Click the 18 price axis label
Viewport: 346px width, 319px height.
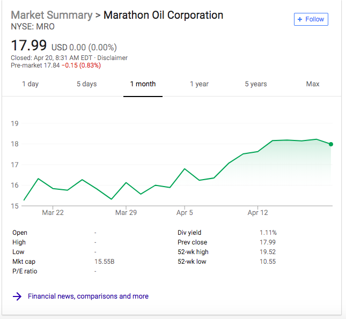(14, 144)
